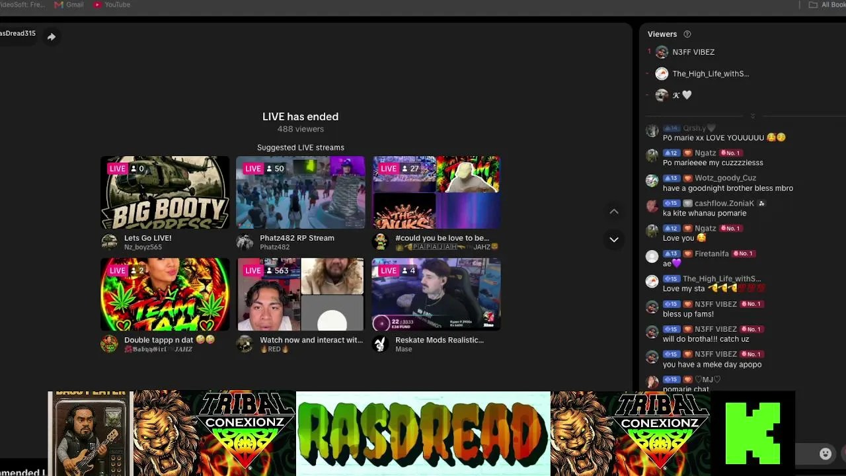Open the cashflow.ZoniaK chat avatar
846x476 pixels.
[652, 206]
